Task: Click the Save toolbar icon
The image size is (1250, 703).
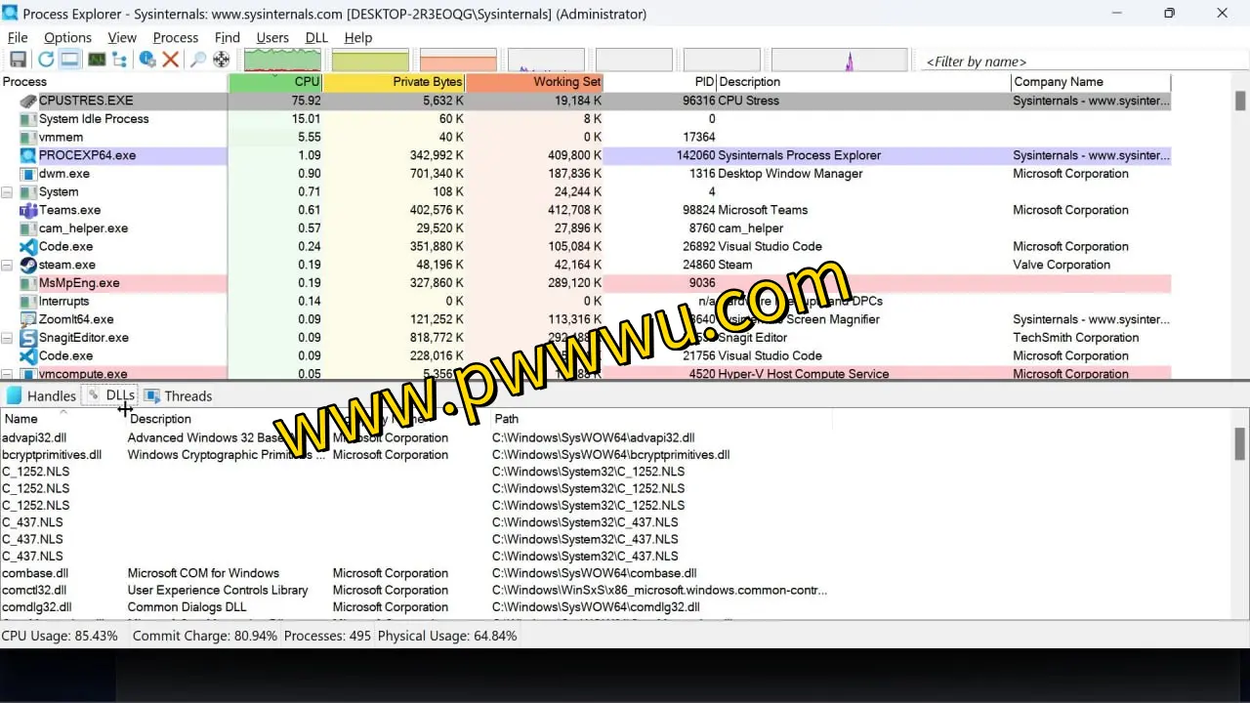Action: (x=18, y=61)
